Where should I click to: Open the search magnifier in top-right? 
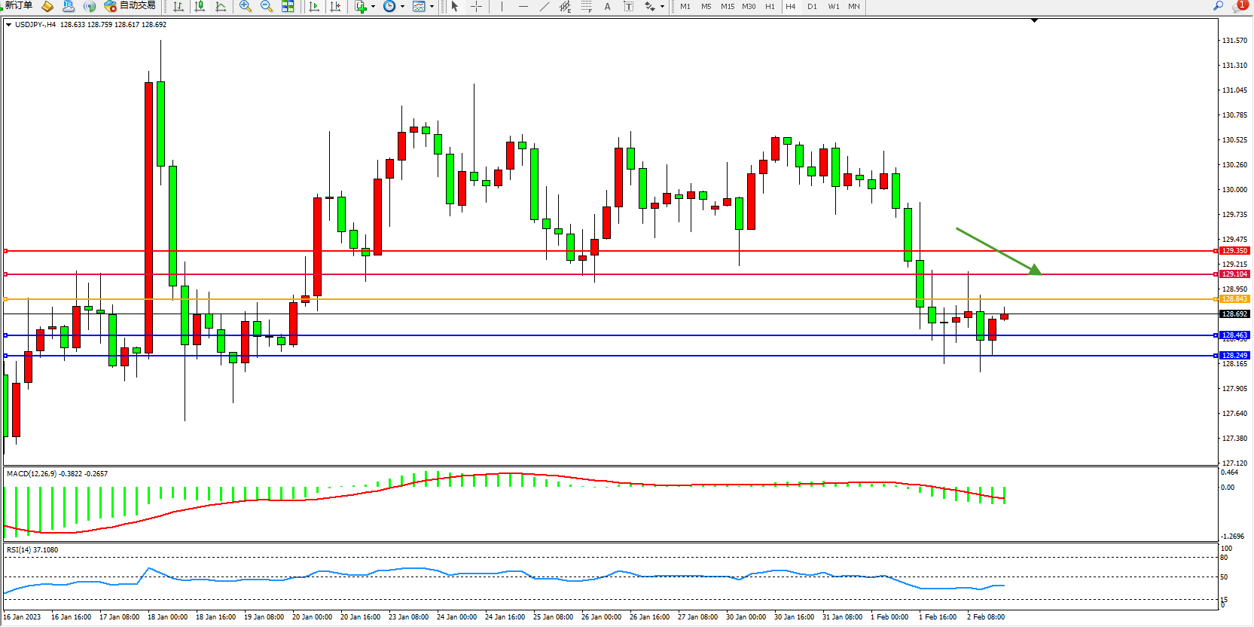(1218, 6)
